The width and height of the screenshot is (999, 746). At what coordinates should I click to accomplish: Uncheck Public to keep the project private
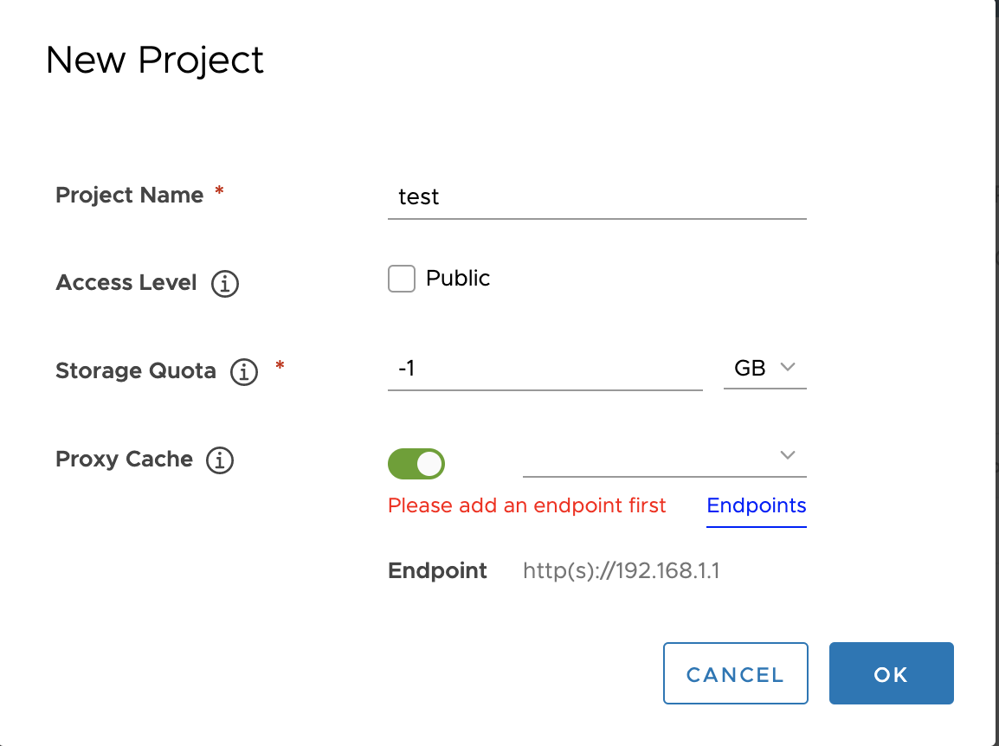click(401, 278)
